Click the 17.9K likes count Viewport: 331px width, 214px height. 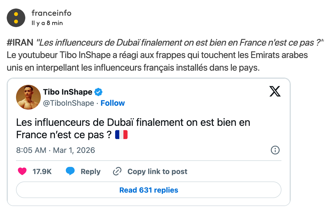[42, 171]
